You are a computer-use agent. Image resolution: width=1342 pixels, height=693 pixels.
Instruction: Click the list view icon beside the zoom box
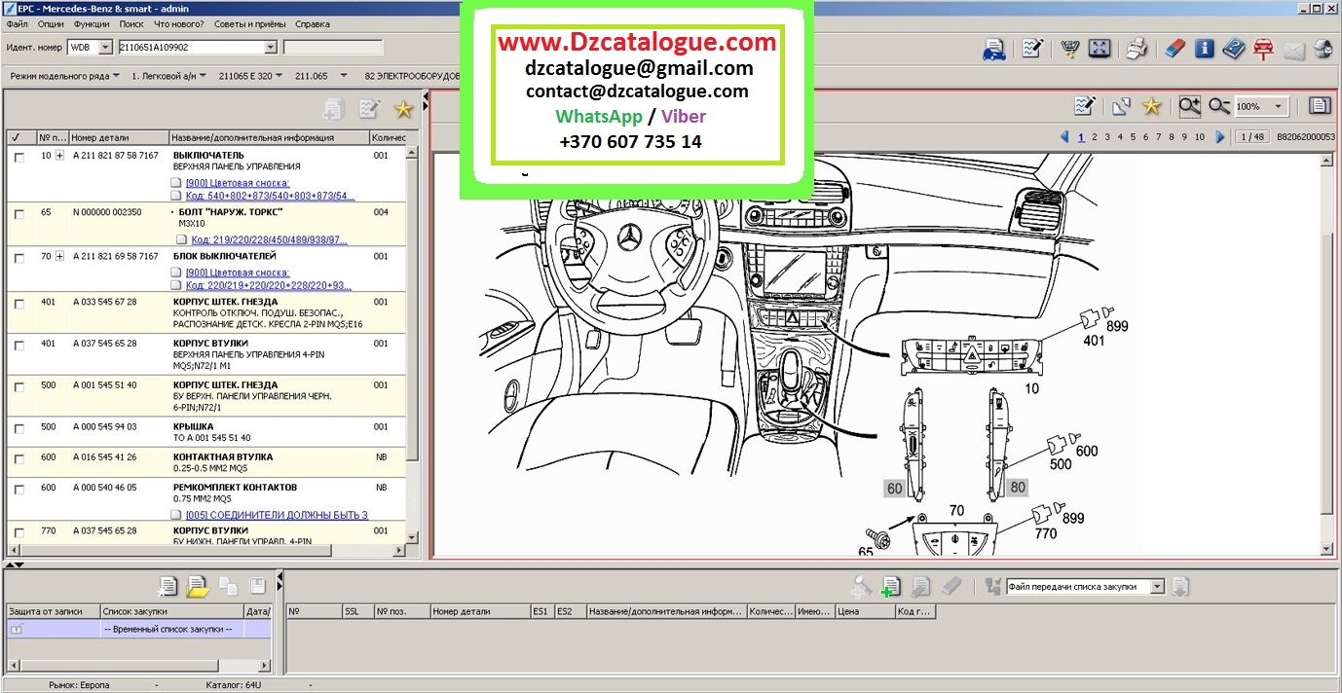pos(1320,106)
